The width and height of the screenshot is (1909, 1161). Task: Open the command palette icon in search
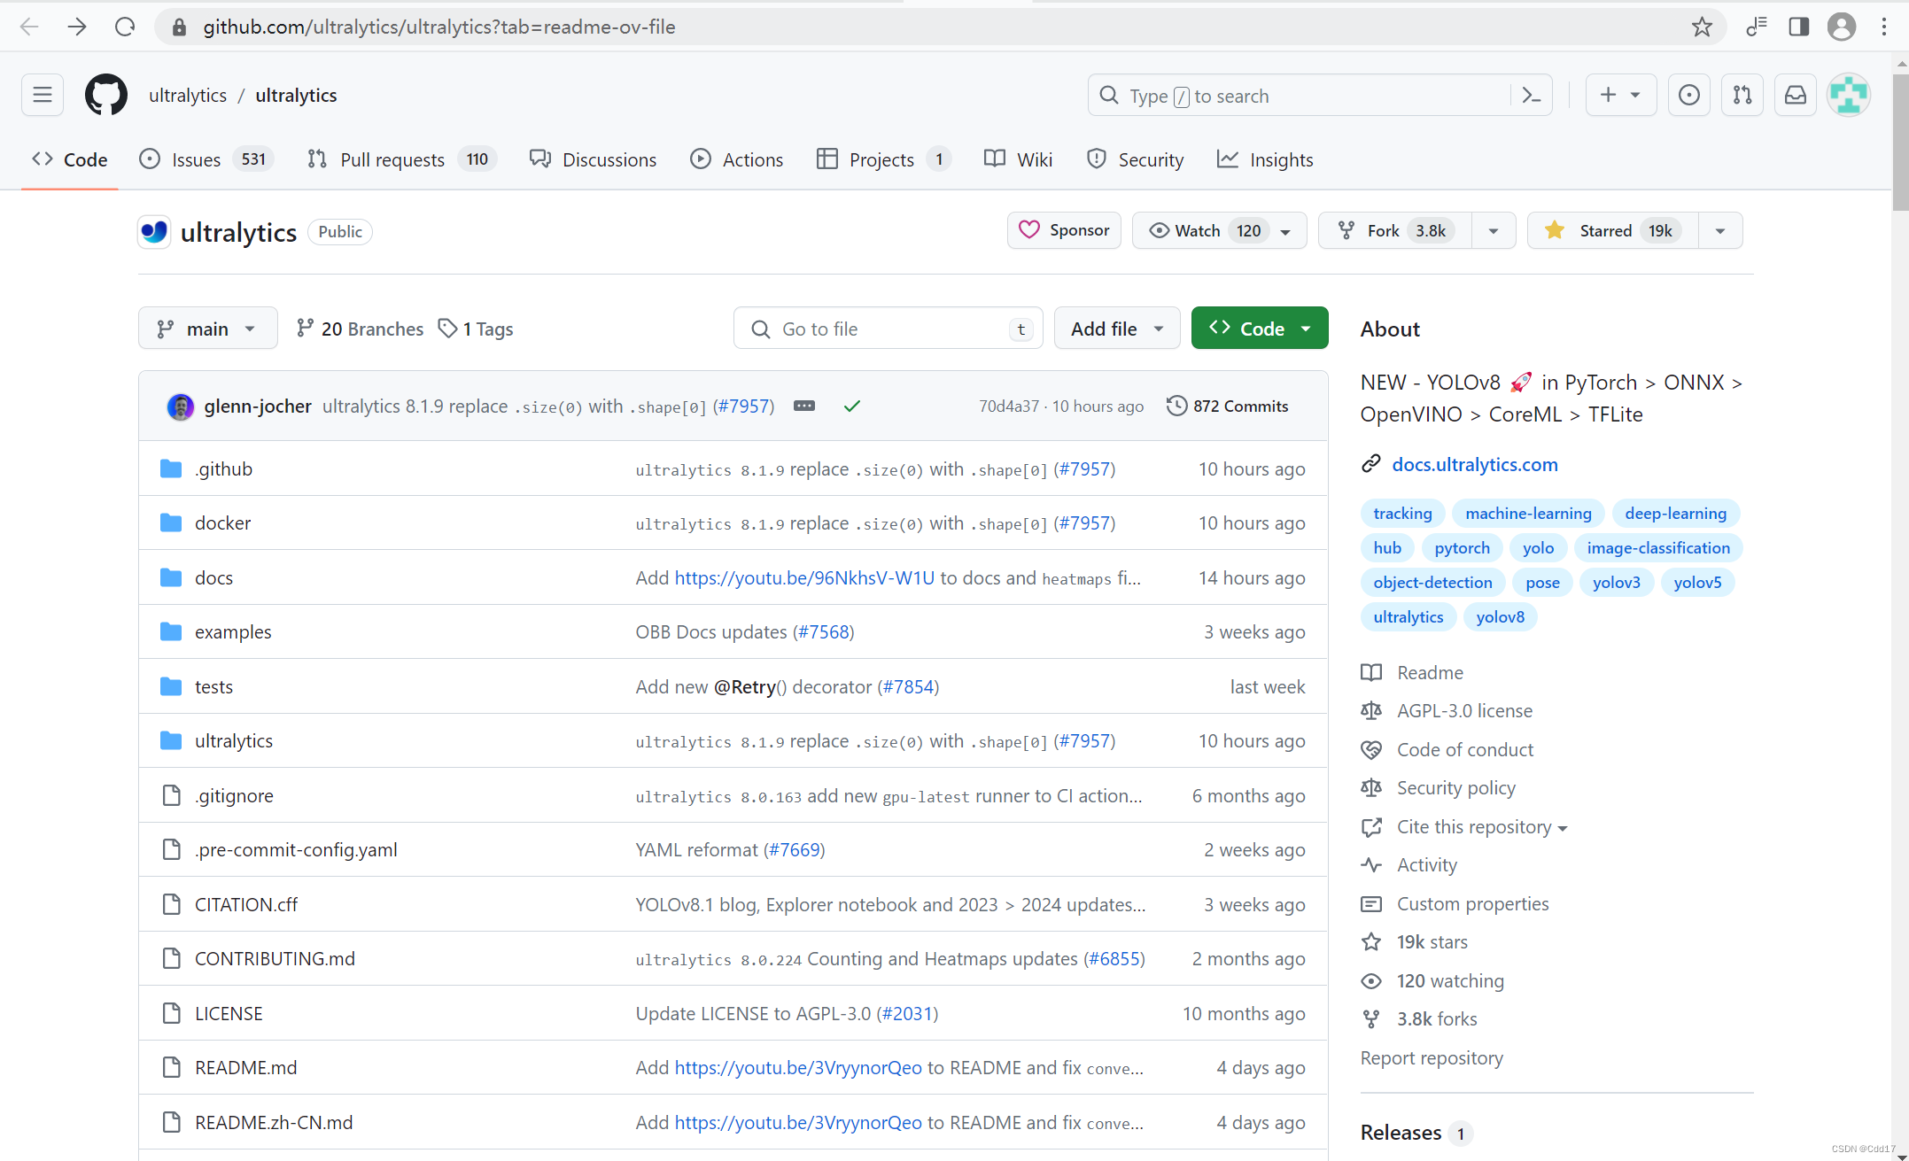[x=1532, y=96]
